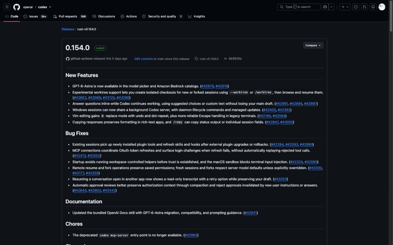Open the Copilot chat icon

click(325, 7)
